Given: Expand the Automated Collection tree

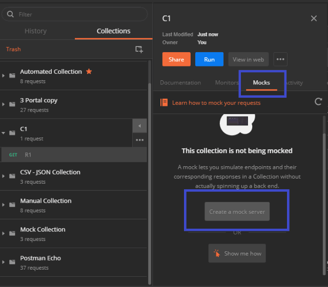Looking at the screenshot, I should [x=4, y=75].
